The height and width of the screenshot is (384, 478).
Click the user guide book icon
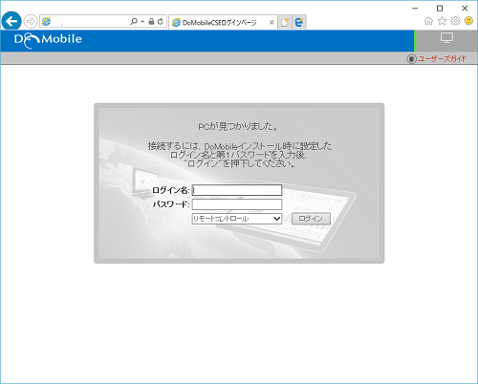point(411,58)
